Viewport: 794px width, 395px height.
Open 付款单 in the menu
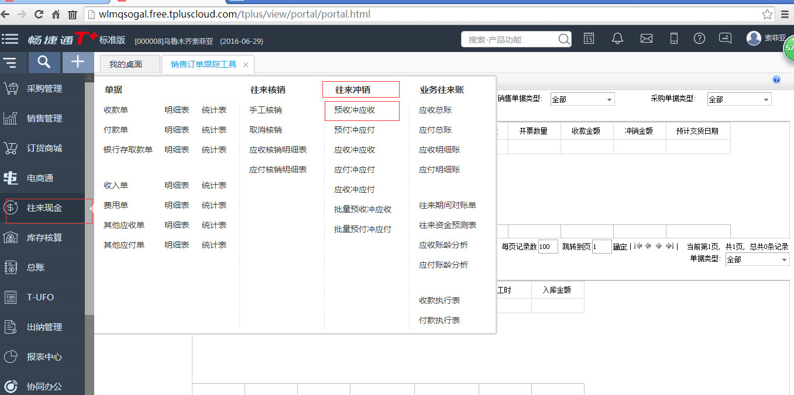[x=116, y=130]
